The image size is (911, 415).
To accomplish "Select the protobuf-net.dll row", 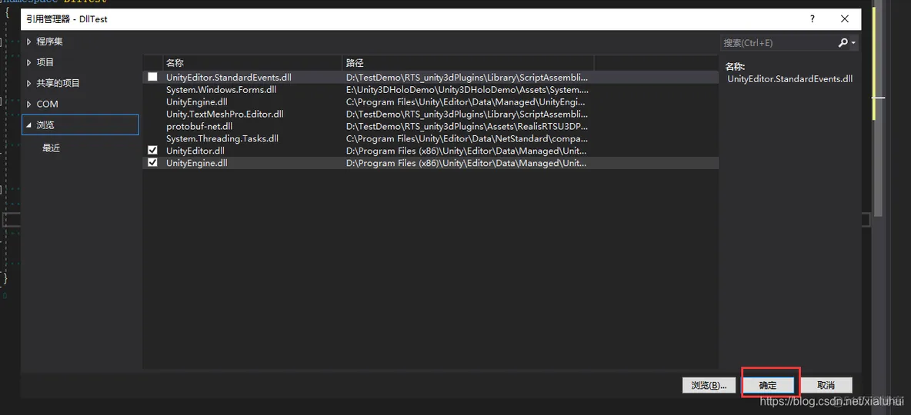I will pos(431,126).
